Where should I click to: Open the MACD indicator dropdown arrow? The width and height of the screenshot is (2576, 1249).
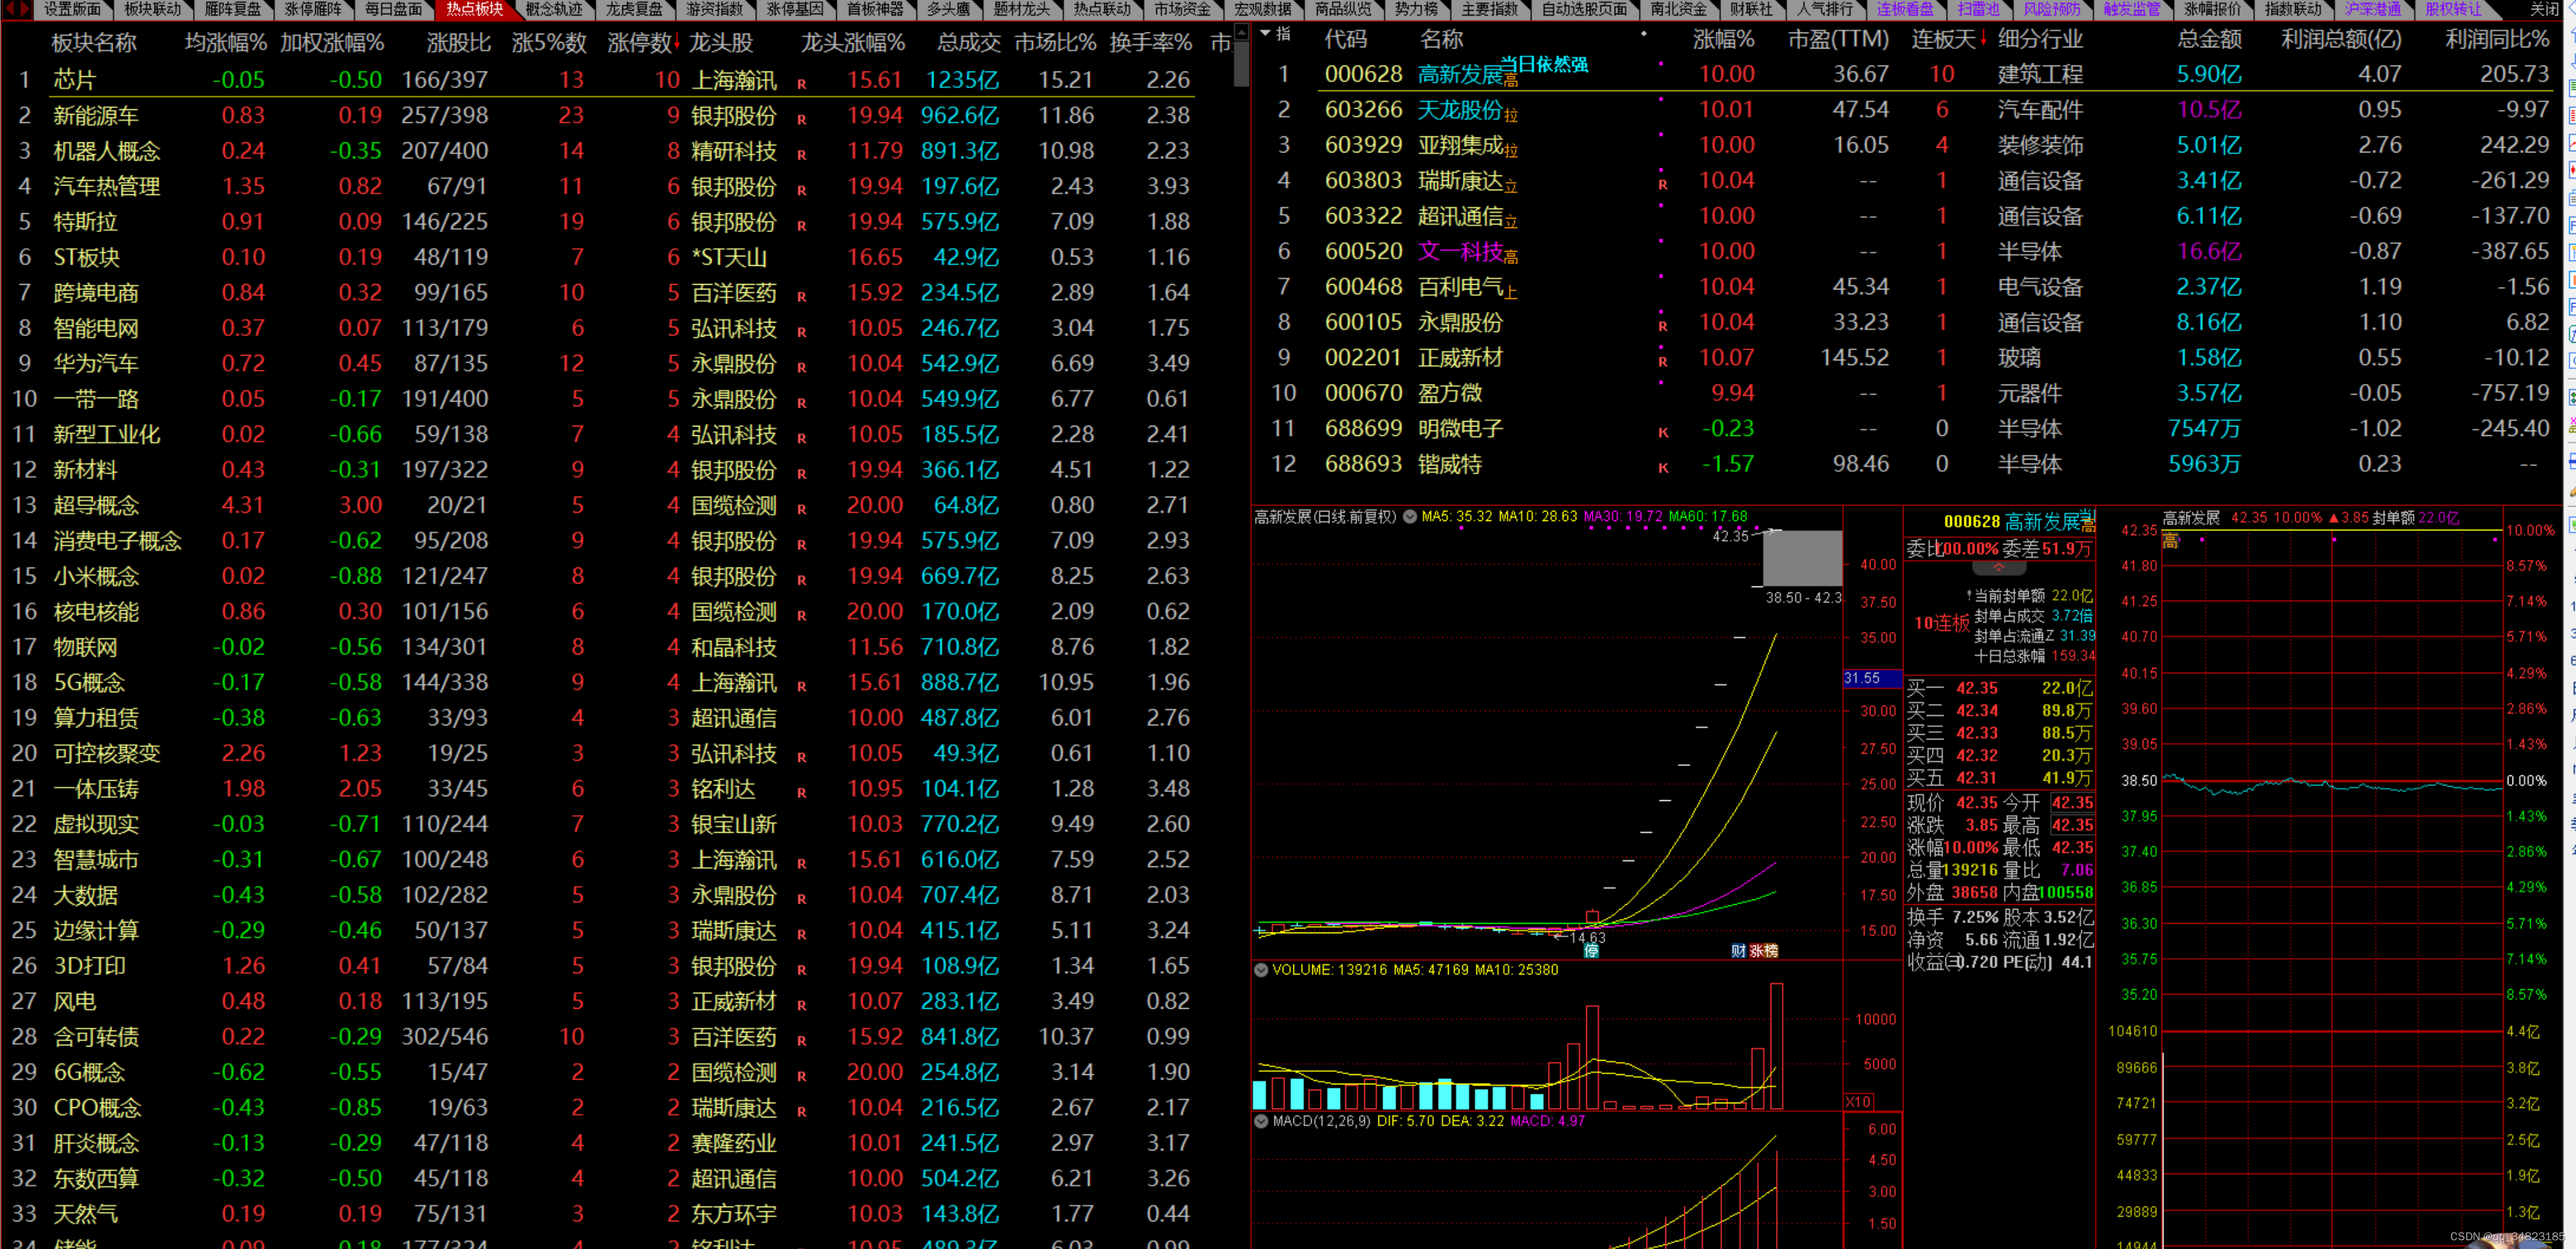pyautogui.click(x=1261, y=1121)
